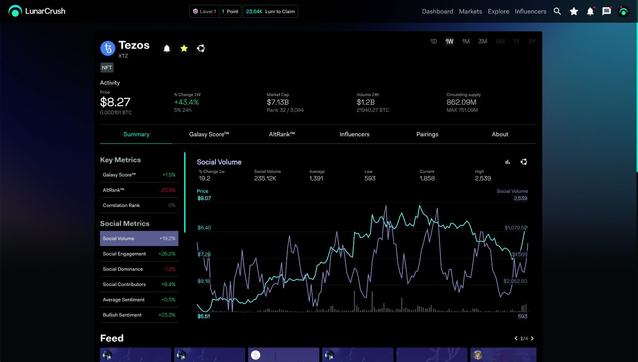
Task: Select the Bullish Sentiment metric
Action: click(x=139, y=315)
